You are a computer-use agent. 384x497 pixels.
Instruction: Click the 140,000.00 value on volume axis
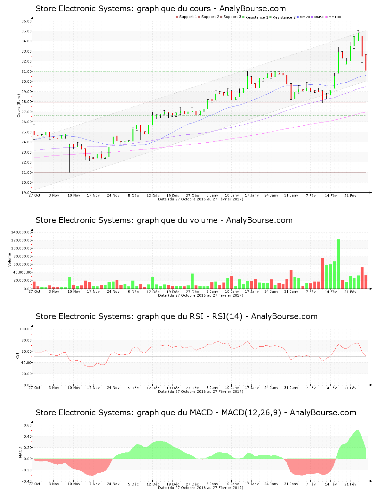click(x=21, y=232)
